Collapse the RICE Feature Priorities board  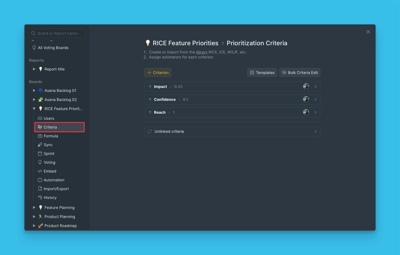pyautogui.click(x=34, y=109)
